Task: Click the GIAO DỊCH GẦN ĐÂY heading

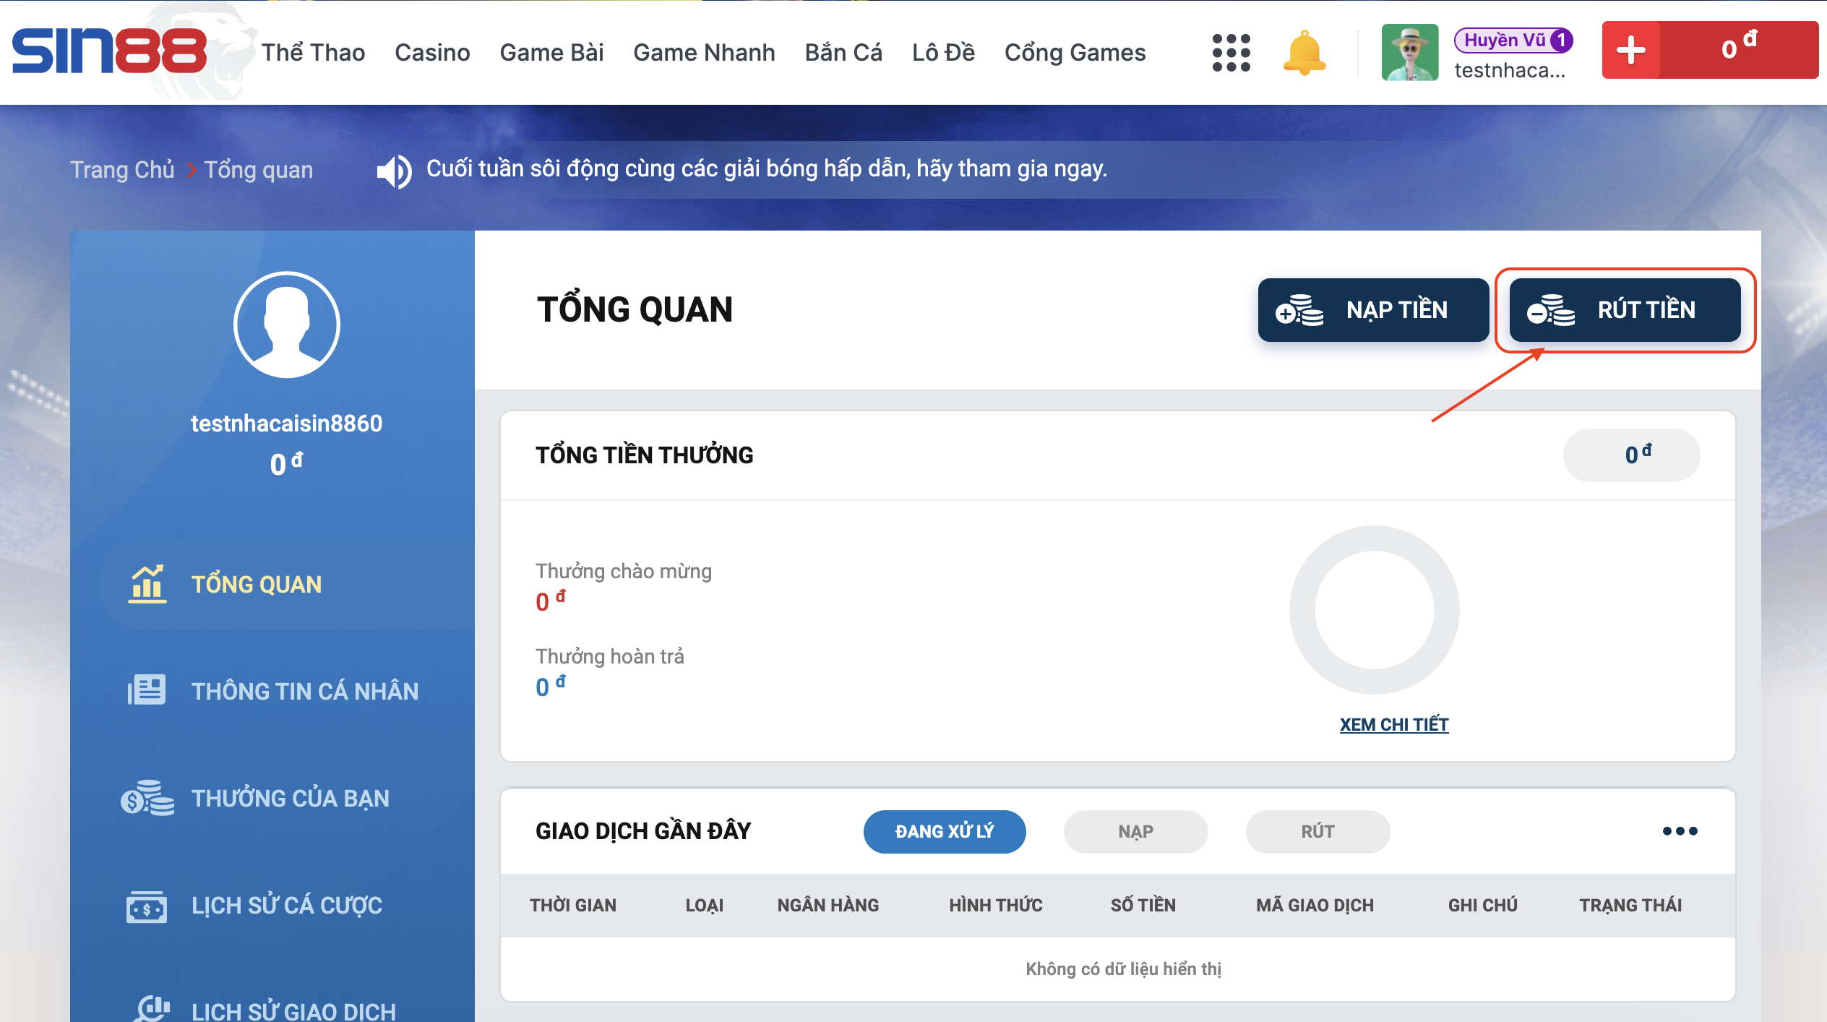Action: coord(643,831)
